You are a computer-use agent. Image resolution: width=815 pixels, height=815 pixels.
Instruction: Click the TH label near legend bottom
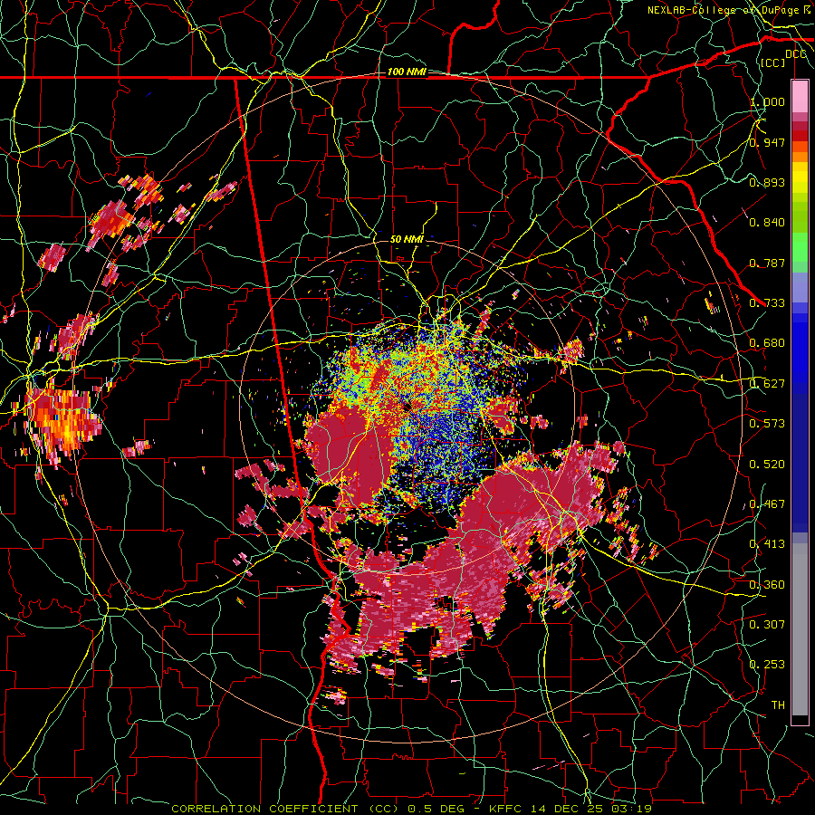(778, 705)
